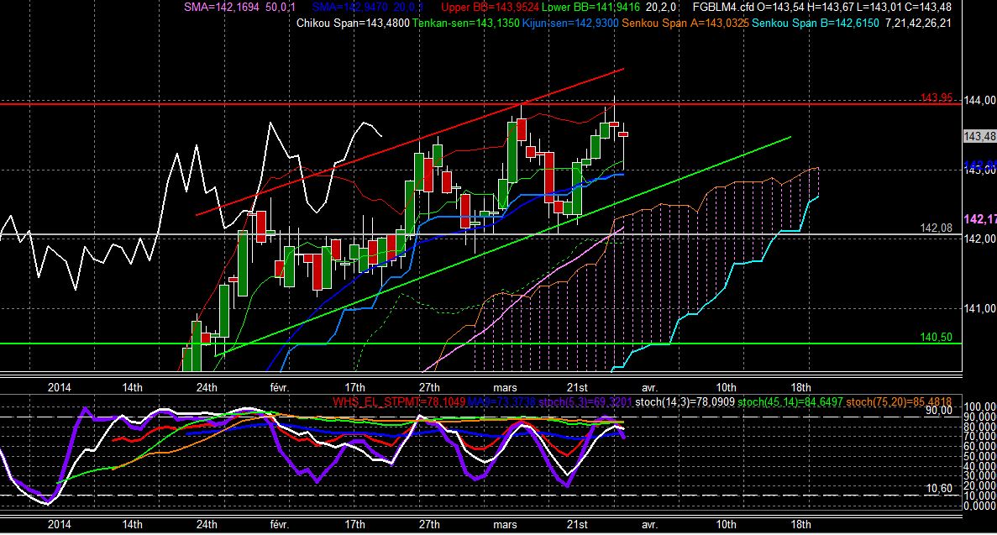Click the Senkou Span A=143,0325 label
The height and width of the screenshot is (535, 997).
pyautogui.click(x=685, y=24)
